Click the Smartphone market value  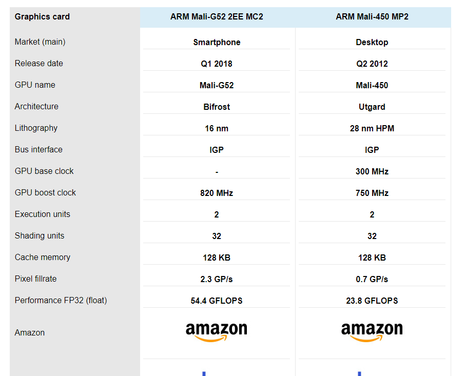[x=217, y=43]
